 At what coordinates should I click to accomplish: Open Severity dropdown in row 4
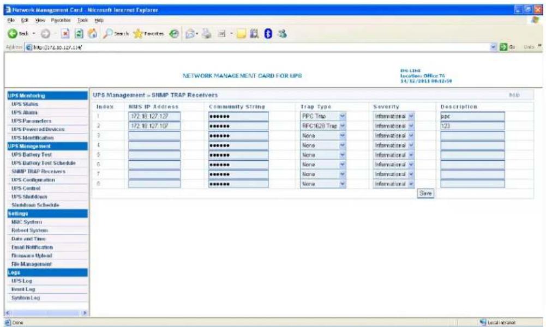[393, 145]
